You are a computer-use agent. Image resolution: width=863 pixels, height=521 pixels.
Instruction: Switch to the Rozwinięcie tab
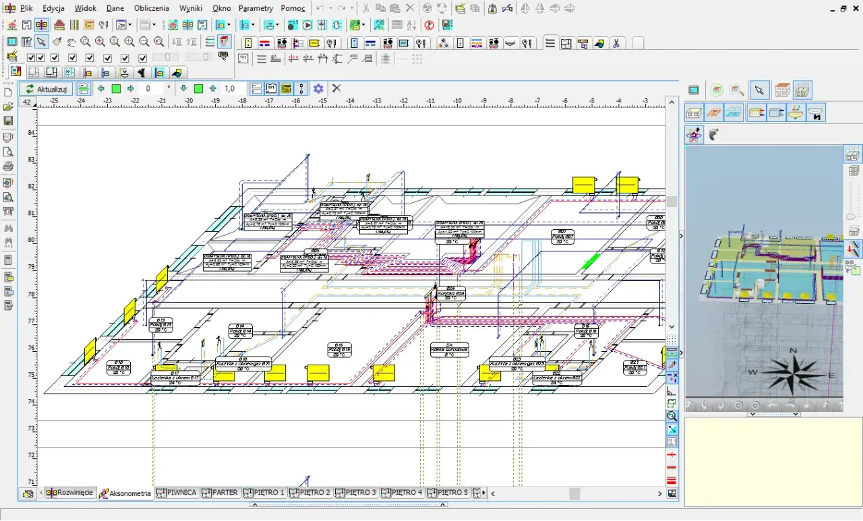coord(70,493)
